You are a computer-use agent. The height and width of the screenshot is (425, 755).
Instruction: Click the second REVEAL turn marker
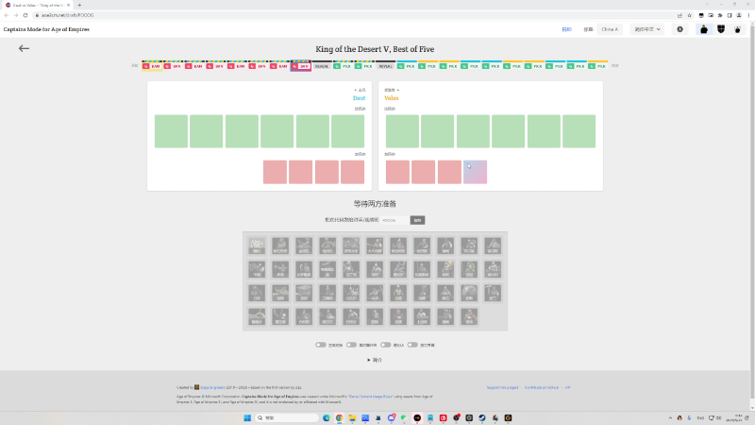pos(386,66)
